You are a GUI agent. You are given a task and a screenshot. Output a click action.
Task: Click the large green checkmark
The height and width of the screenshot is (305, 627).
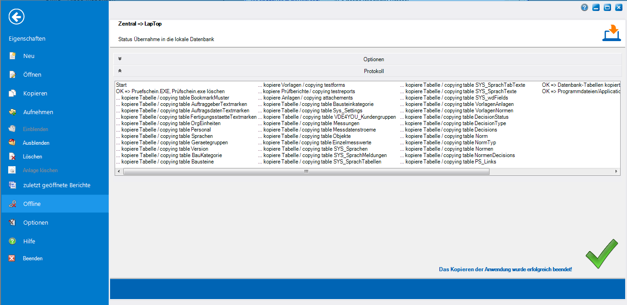pos(601,254)
